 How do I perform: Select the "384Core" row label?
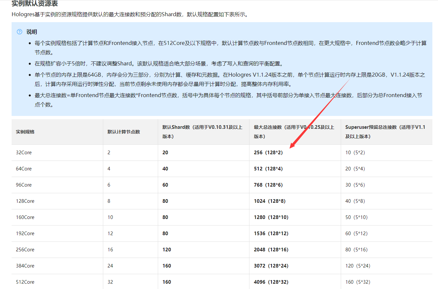point(25,266)
